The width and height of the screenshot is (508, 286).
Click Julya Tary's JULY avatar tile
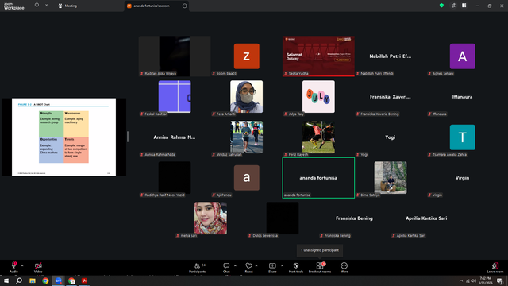(318, 97)
